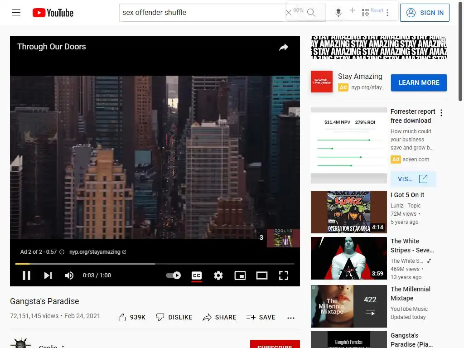Switch to theater mode
The height and width of the screenshot is (348, 464).
262,275
